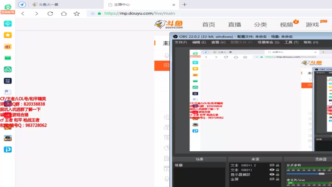Open the blue iD sidebar icon
The width and height of the screenshot is (332, 187).
pyautogui.click(x=7, y=150)
